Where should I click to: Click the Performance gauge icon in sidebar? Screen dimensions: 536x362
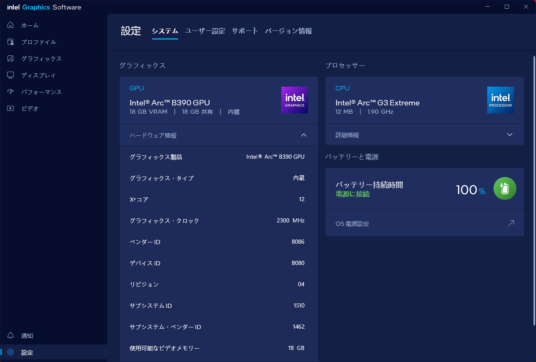11,92
